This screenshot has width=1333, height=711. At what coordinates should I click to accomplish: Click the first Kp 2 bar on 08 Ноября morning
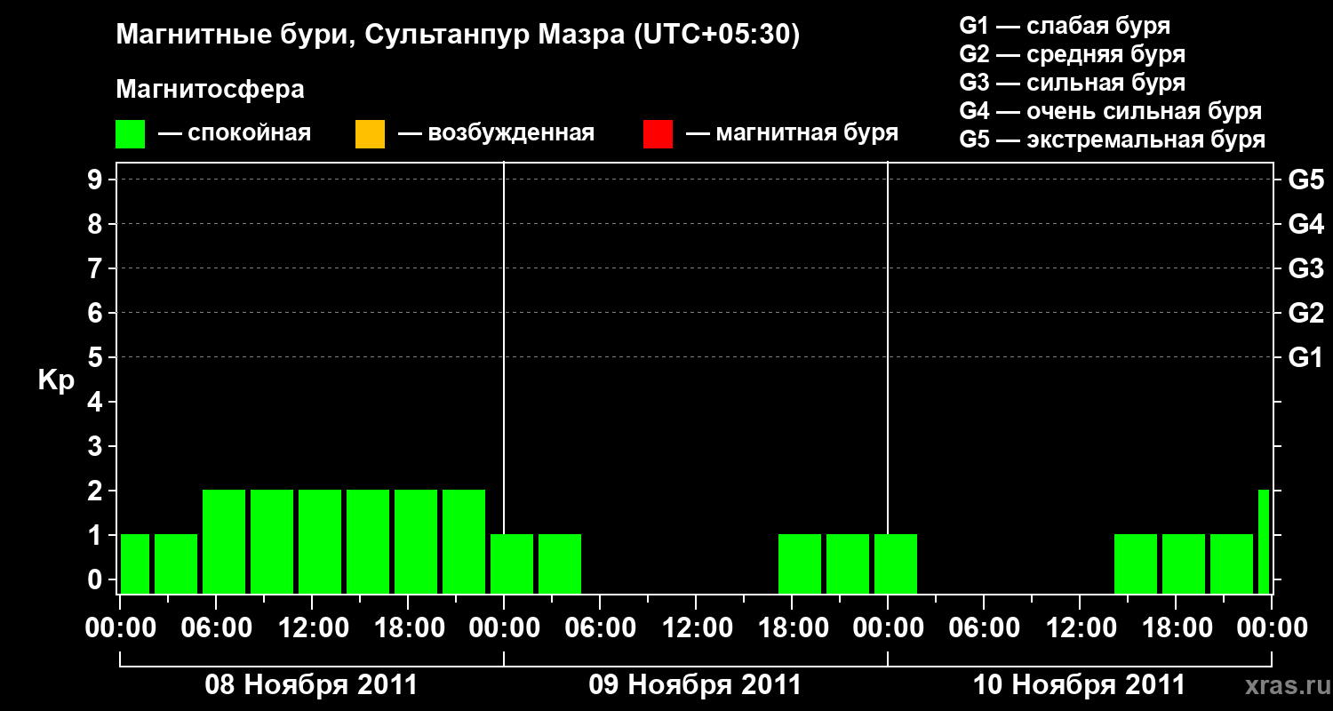(x=224, y=541)
